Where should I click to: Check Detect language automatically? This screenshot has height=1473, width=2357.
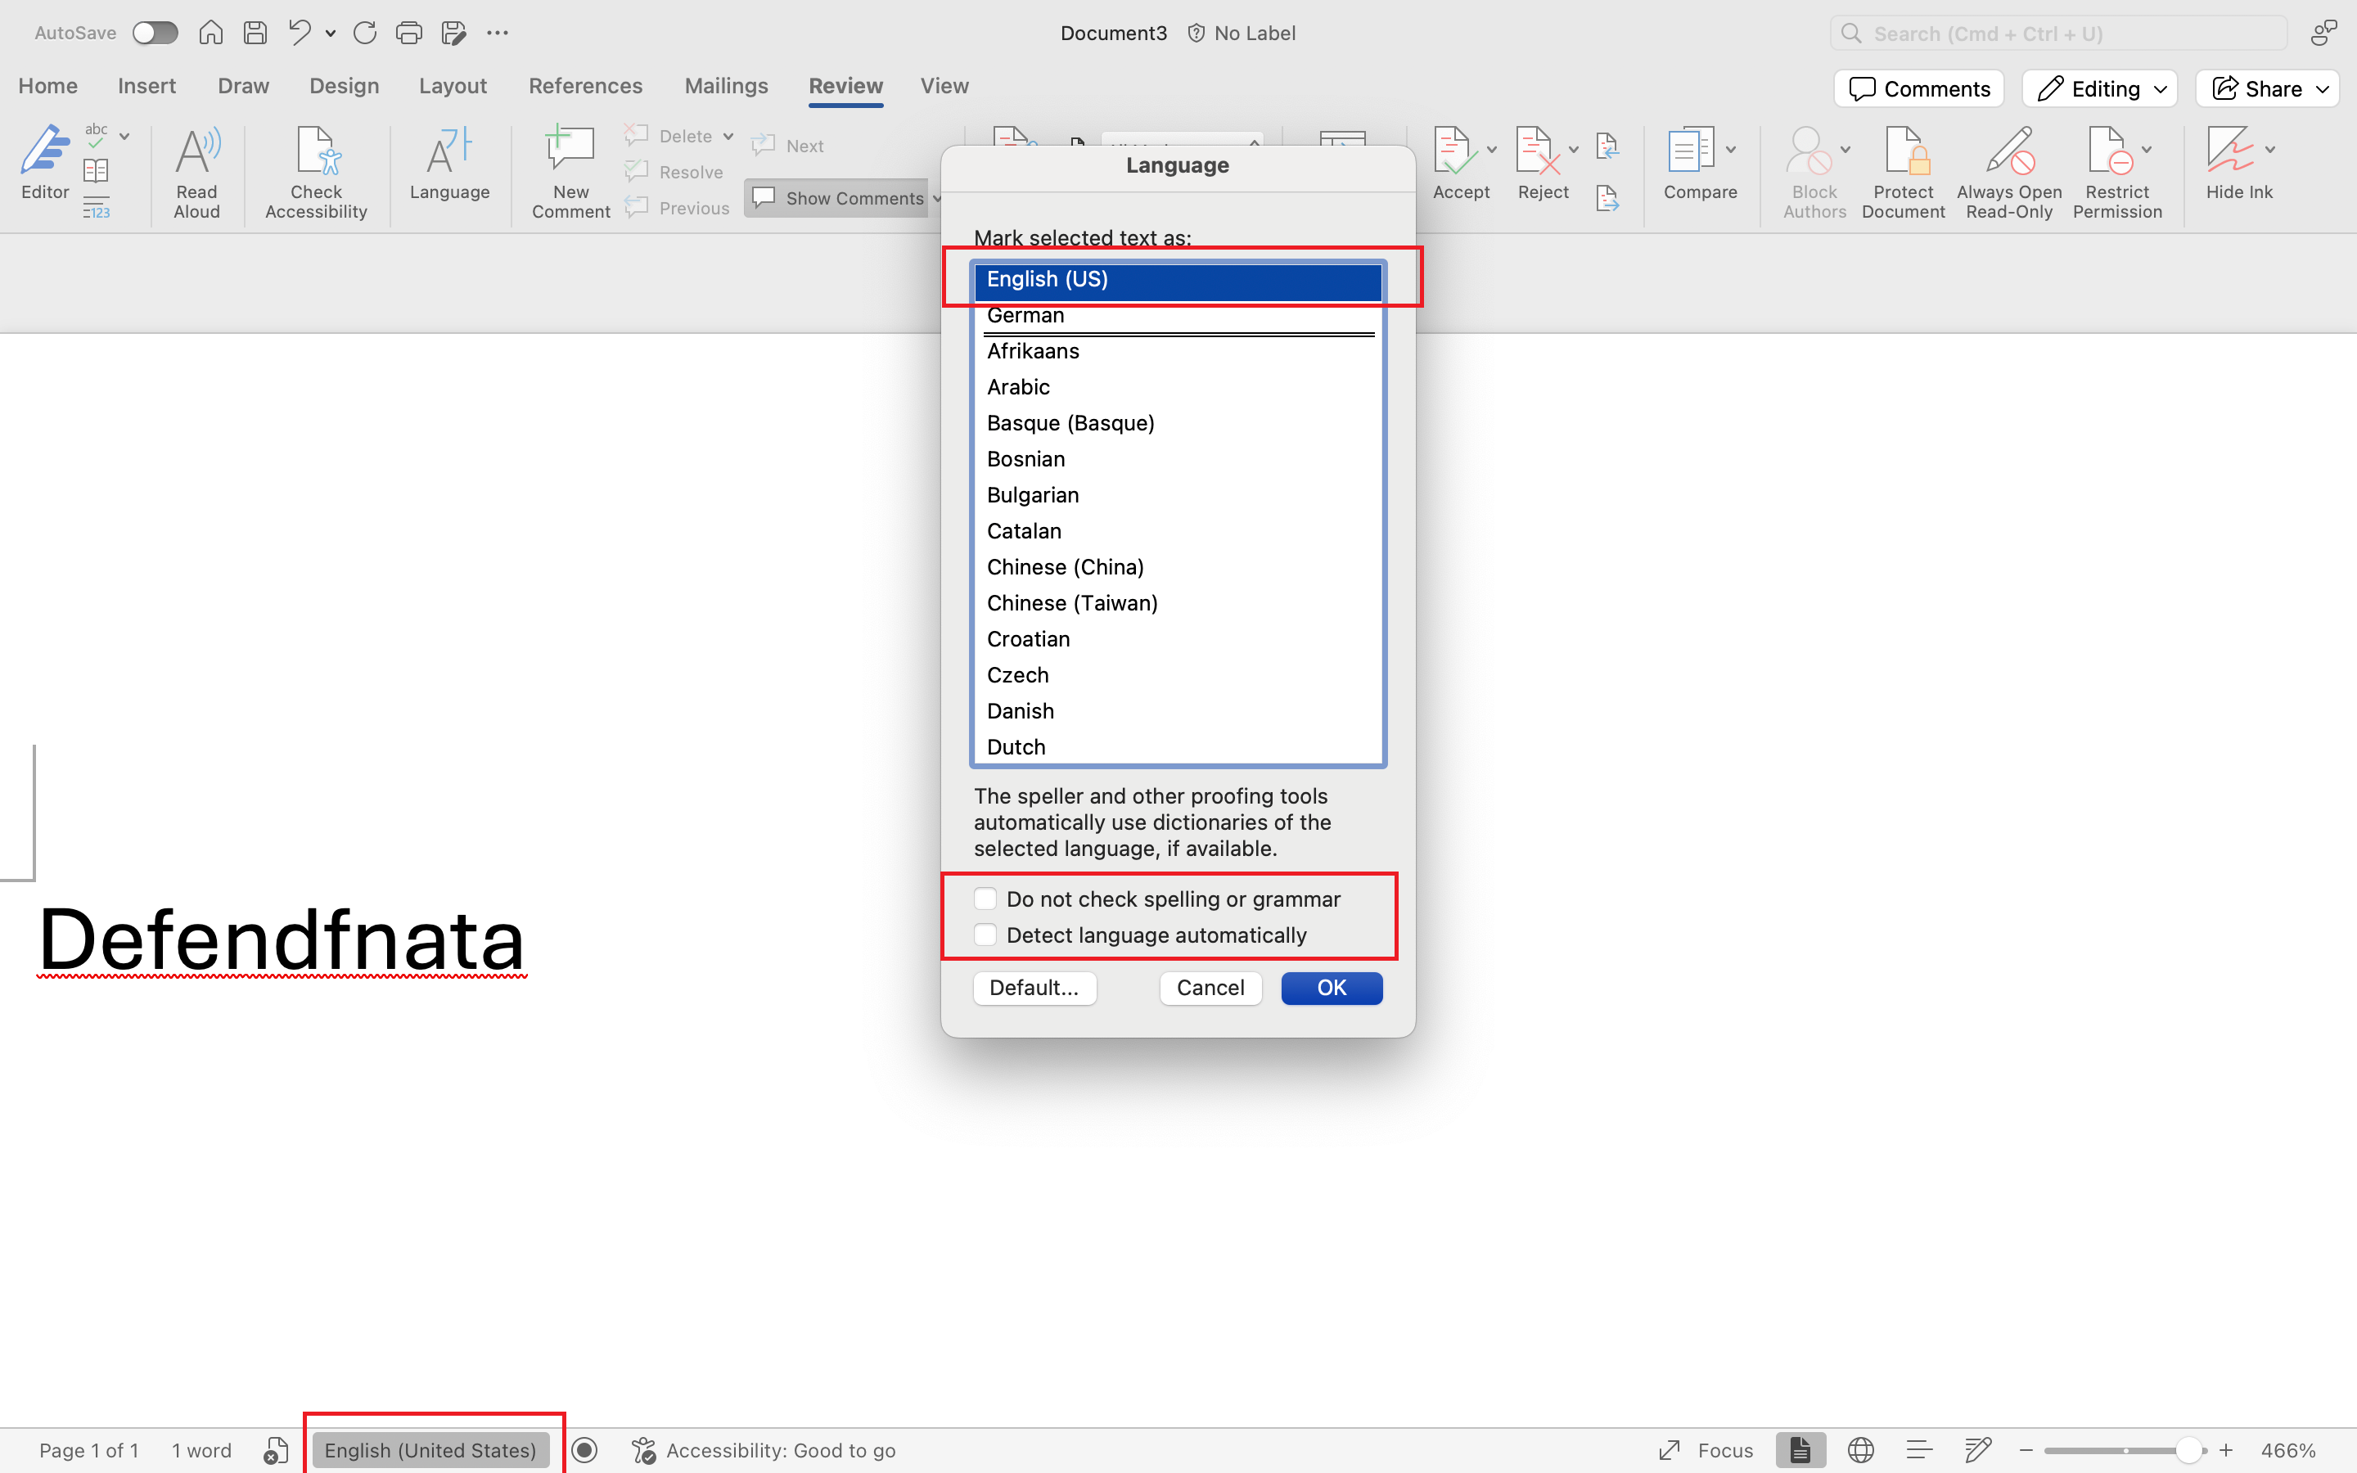pyautogui.click(x=985, y=935)
